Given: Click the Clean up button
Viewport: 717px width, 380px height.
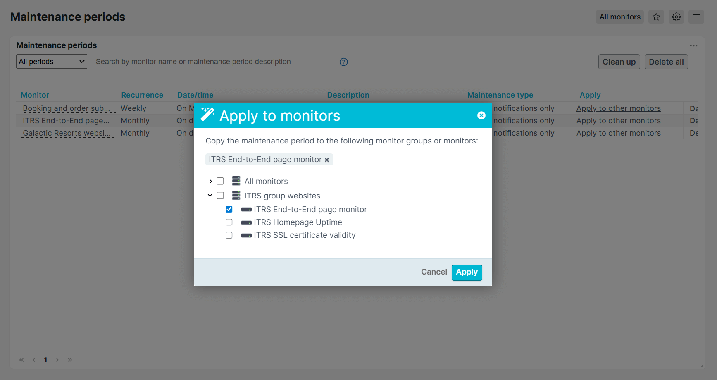Looking at the screenshot, I should click(619, 62).
